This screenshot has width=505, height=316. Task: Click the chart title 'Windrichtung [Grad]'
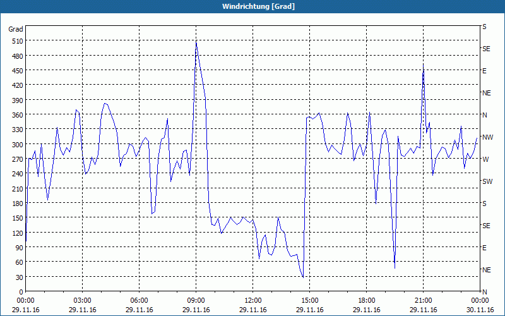258,6
